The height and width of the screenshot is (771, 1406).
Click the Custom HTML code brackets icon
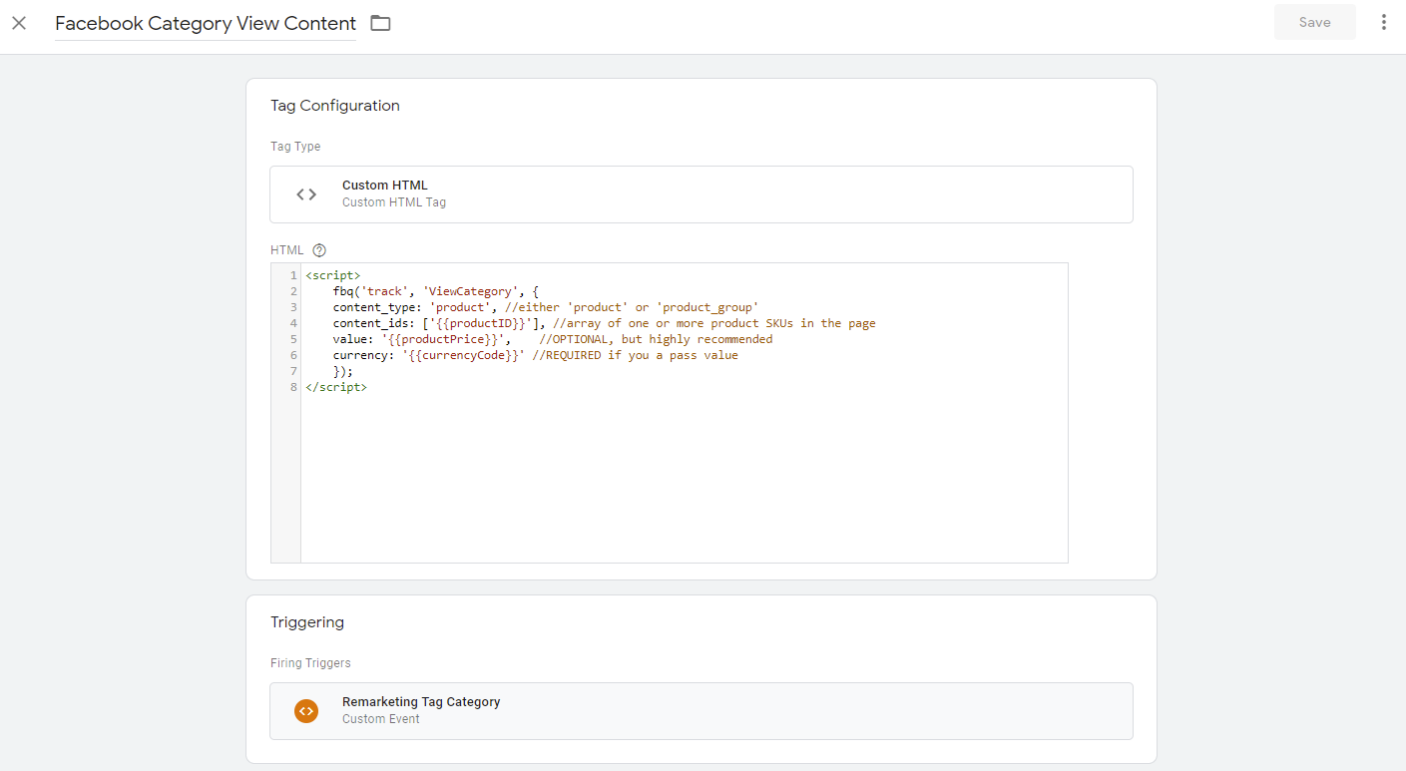(x=306, y=194)
